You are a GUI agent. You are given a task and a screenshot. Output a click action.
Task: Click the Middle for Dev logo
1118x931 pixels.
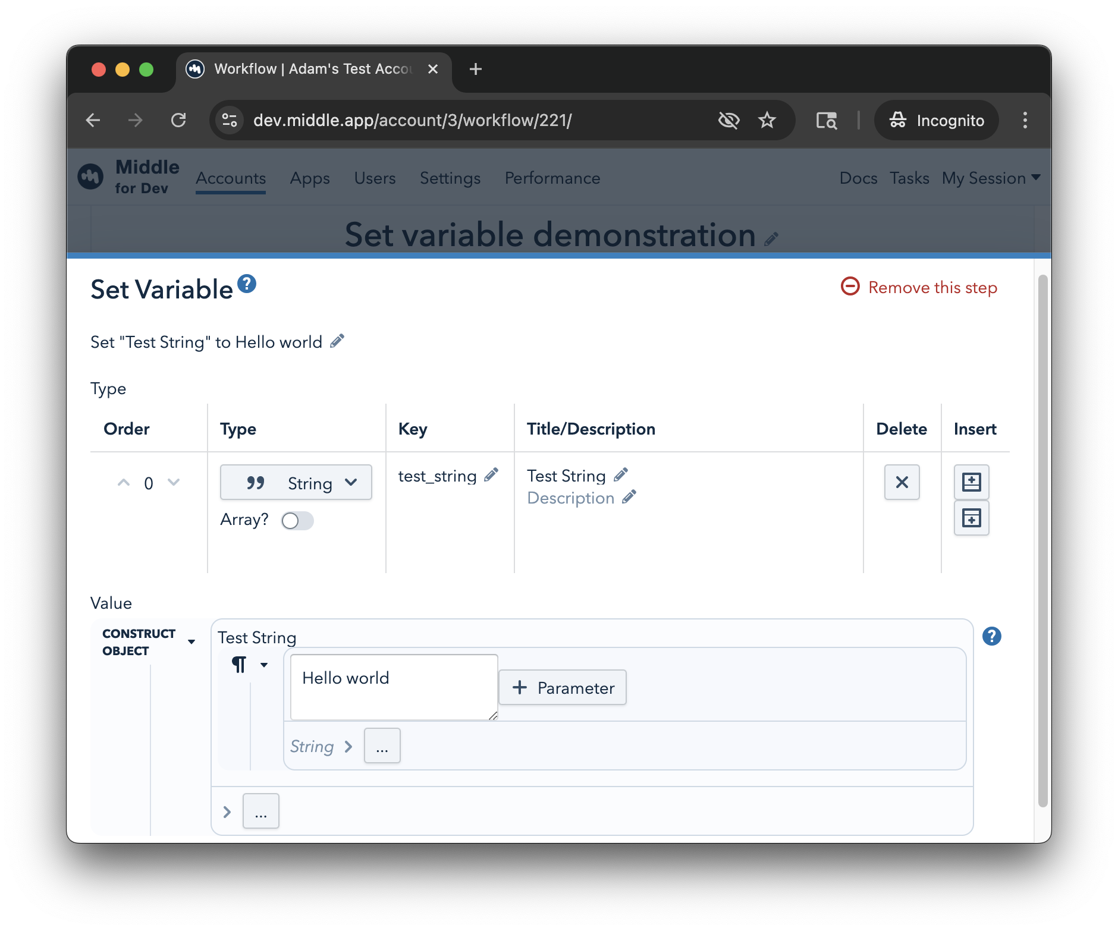click(90, 177)
